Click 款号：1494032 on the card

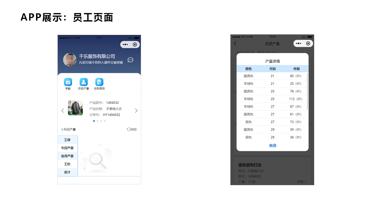250,176
